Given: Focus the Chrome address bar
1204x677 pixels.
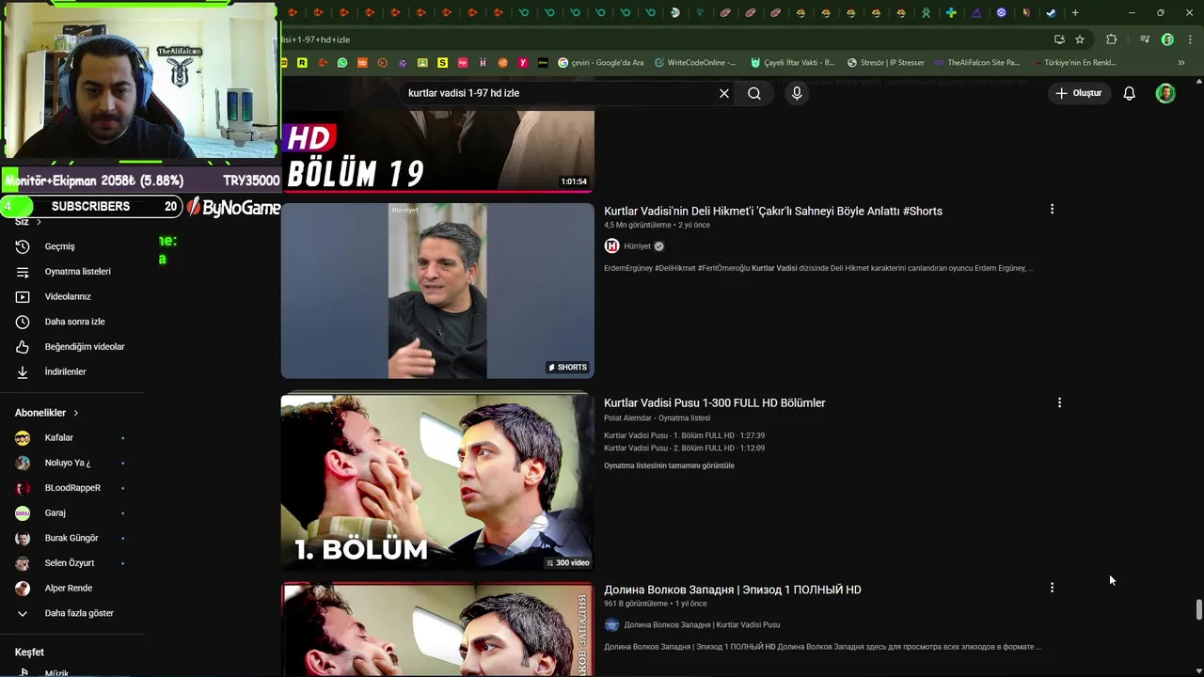Looking at the screenshot, I should click(658, 39).
